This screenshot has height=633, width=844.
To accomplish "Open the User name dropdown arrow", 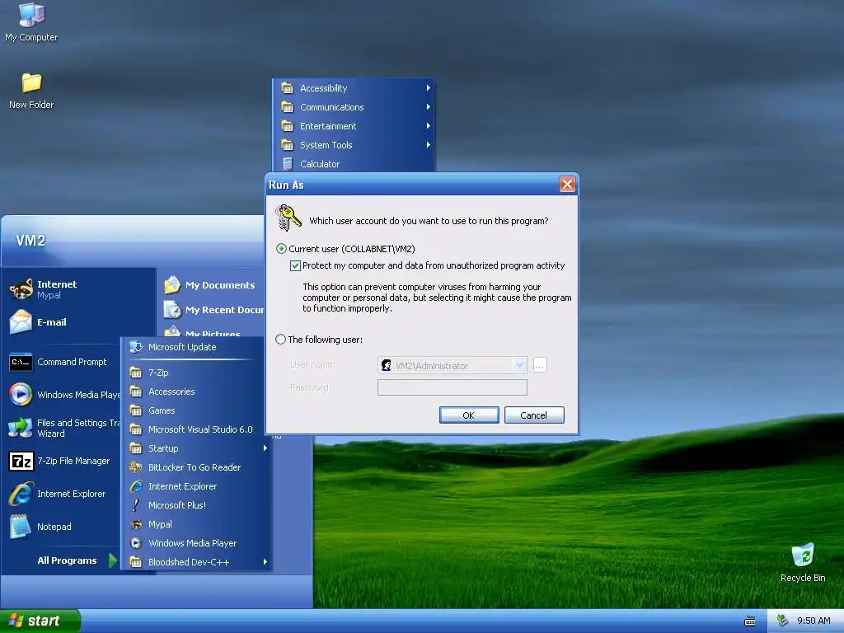I will pos(519,365).
